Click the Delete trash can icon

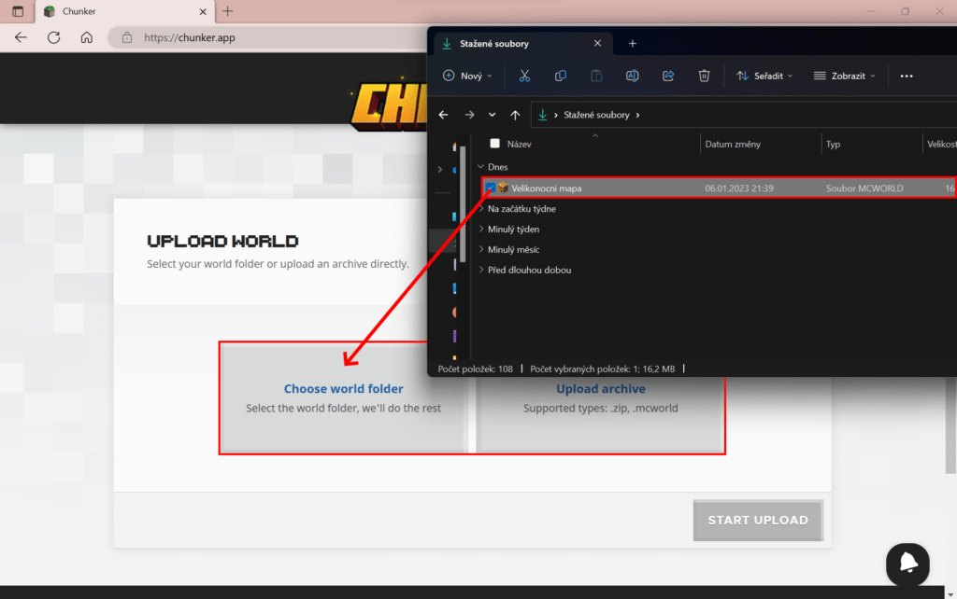click(x=705, y=76)
